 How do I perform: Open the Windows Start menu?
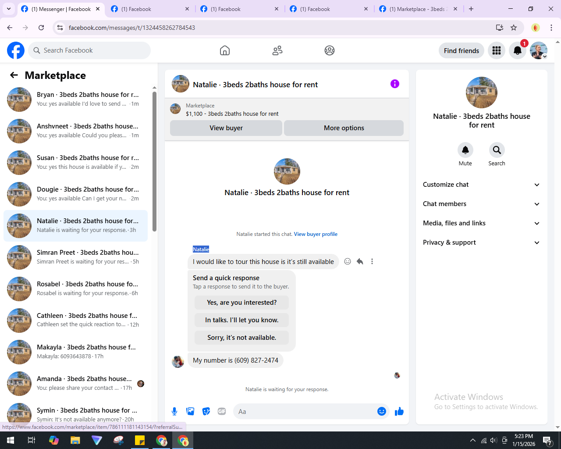(x=11, y=440)
